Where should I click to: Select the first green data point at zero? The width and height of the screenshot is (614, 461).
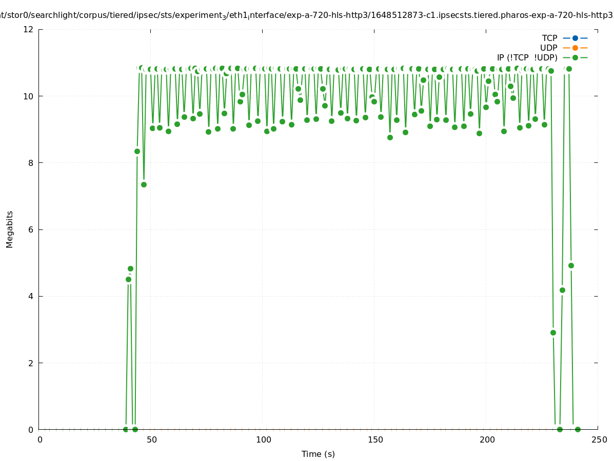tap(126, 429)
